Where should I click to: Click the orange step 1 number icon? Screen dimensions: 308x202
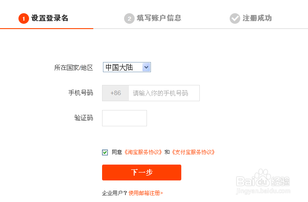[x=23, y=18]
